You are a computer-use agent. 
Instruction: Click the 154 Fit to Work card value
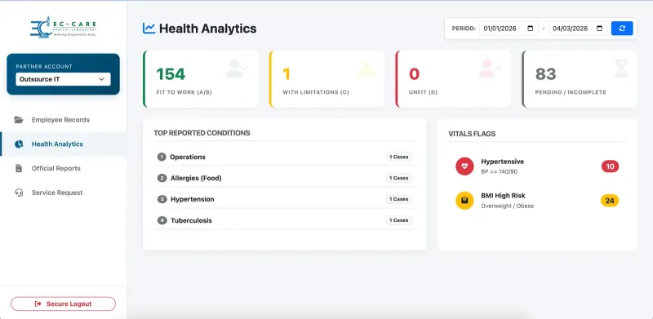point(171,74)
